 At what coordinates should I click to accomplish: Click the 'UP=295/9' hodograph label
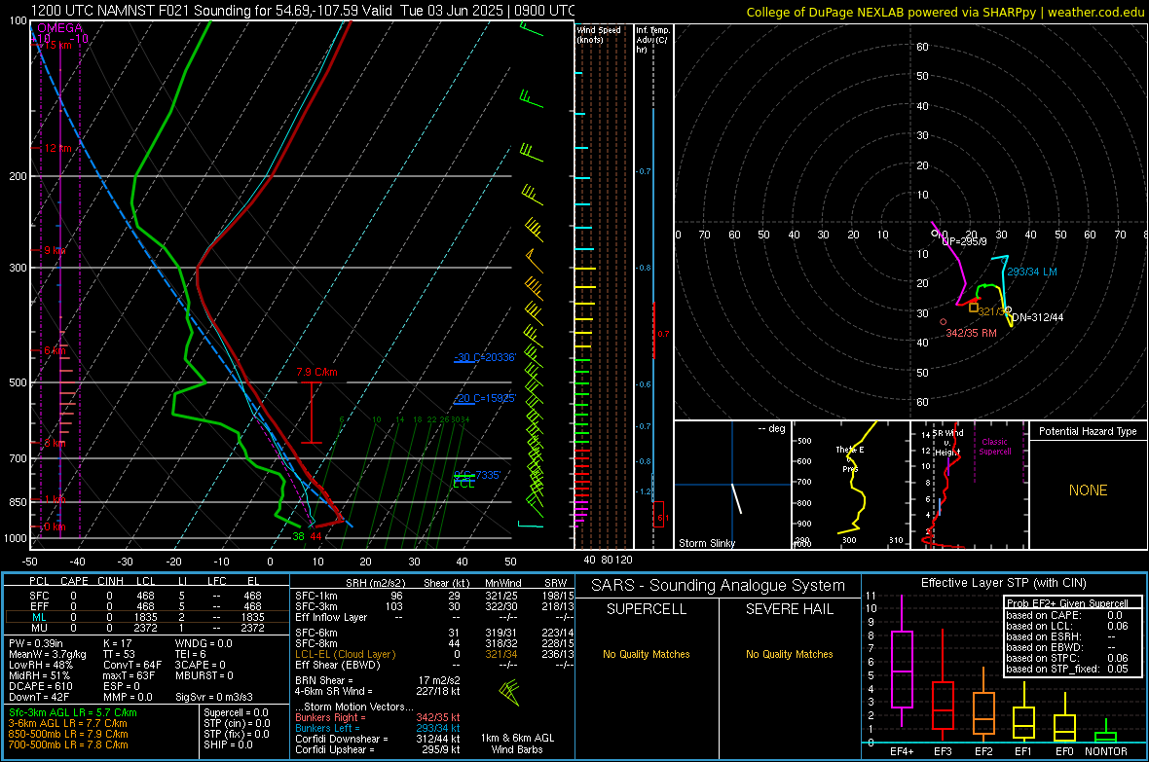pyautogui.click(x=964, y=241)
